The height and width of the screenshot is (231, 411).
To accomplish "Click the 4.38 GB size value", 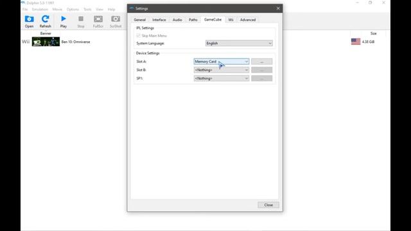I will [368, 42].
